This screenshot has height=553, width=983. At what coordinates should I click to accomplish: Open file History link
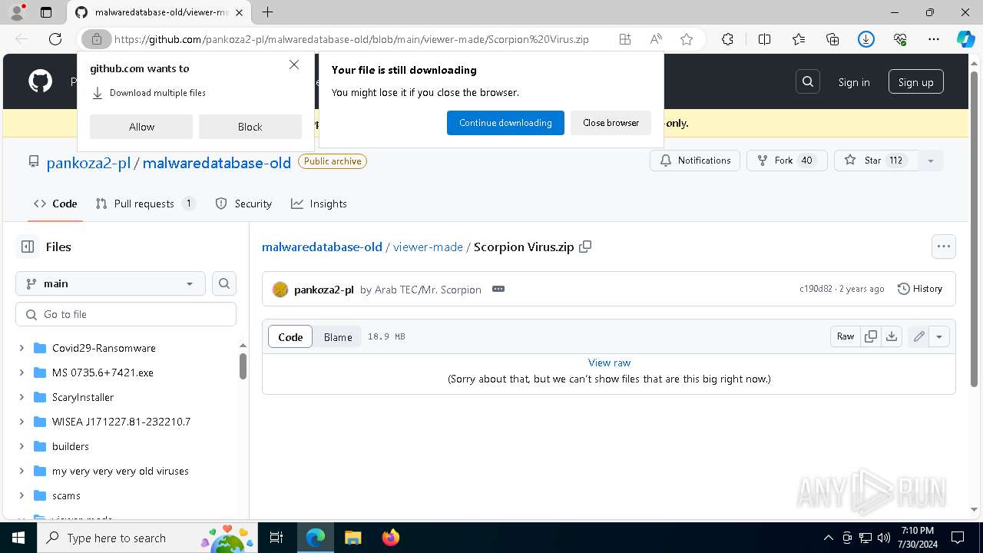click(920, 289)
